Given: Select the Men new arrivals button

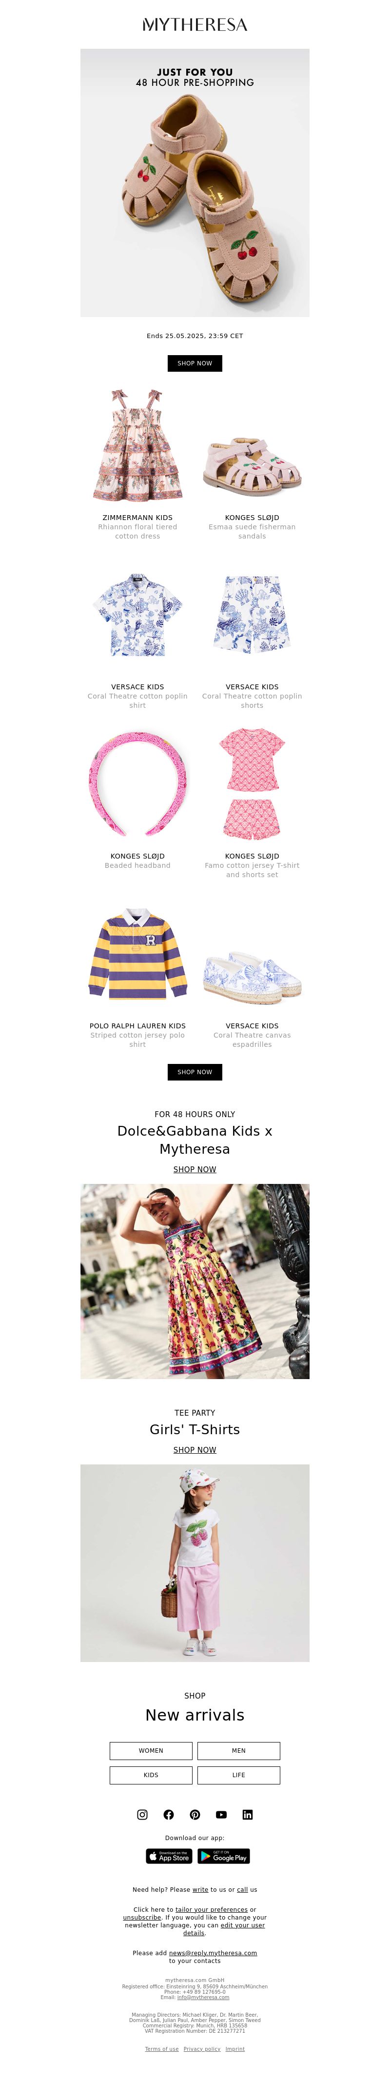Looking at the screenshot, I should pos(239,1751).
